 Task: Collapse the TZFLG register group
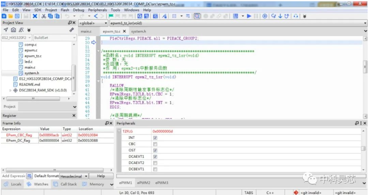click(119, 132)
